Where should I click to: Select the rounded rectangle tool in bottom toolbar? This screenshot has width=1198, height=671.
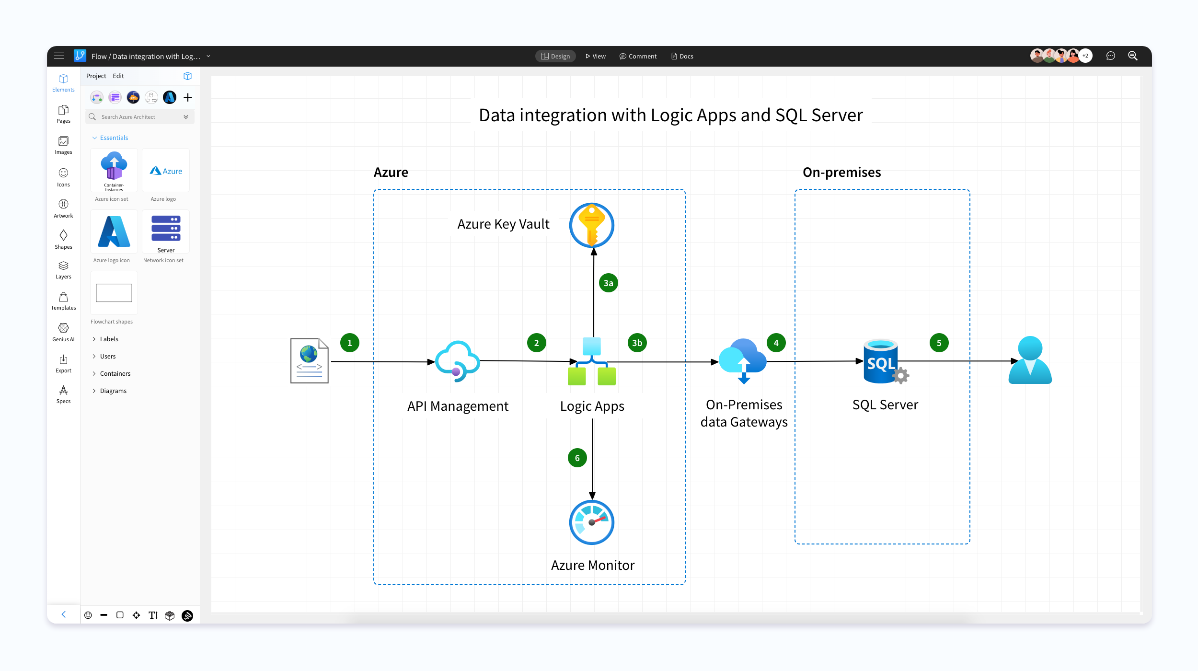(x=120, y=615)
